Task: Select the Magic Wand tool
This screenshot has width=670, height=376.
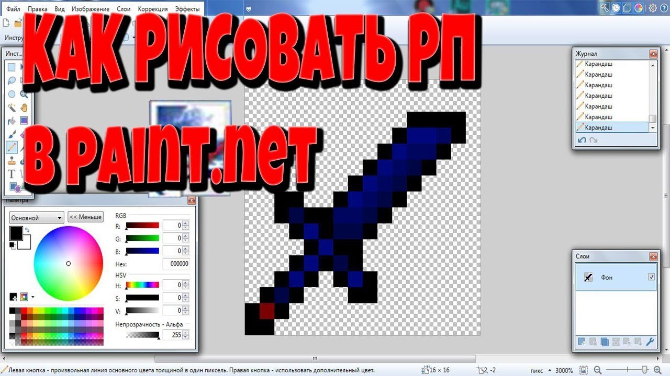Action: click(12, 108)
